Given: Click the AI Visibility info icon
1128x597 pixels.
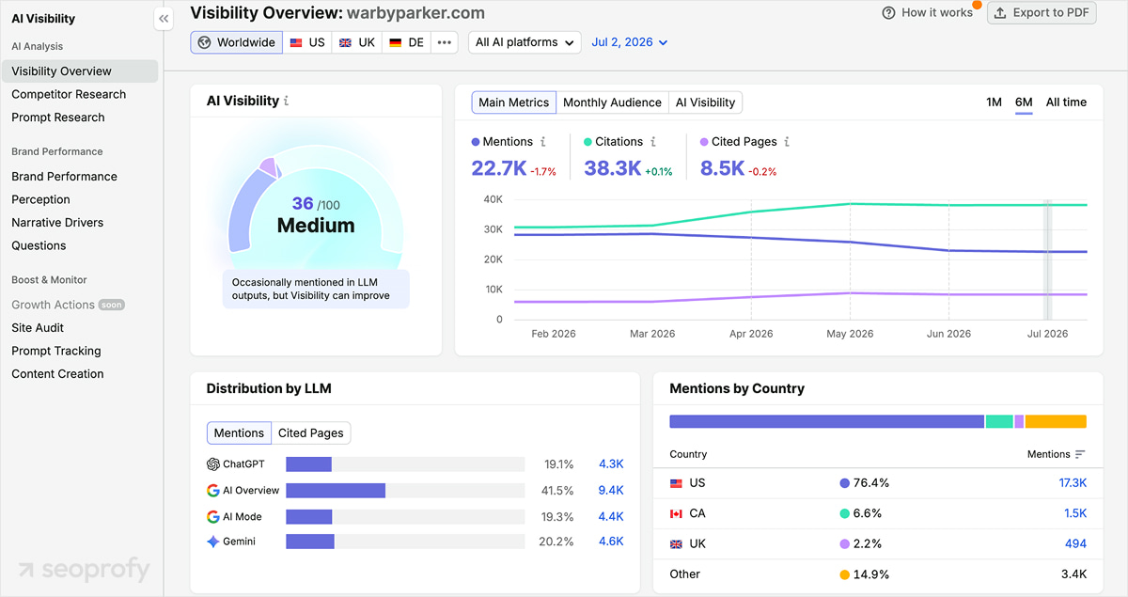Looking at the screenshot, I should (x=287, y=101).
